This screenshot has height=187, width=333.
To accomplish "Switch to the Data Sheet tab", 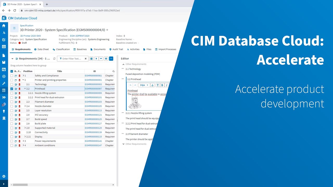I will click(x=41, y=49).
